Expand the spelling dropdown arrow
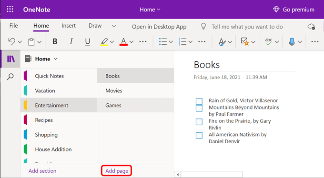 pos(277,42)
